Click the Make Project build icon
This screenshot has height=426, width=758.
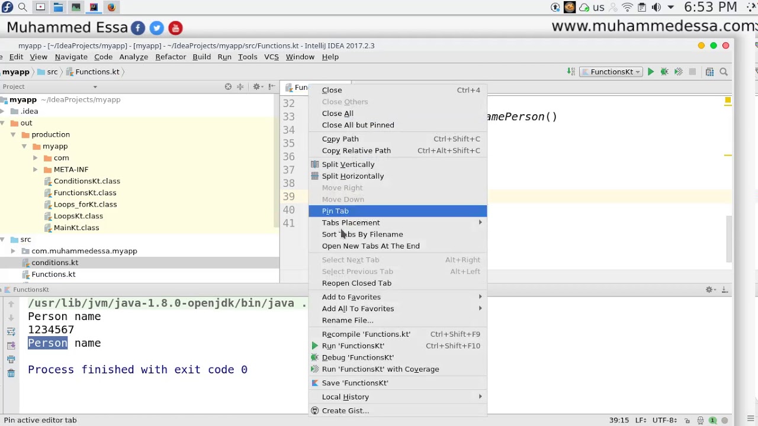pyautogui.click(x=571, y=72)
